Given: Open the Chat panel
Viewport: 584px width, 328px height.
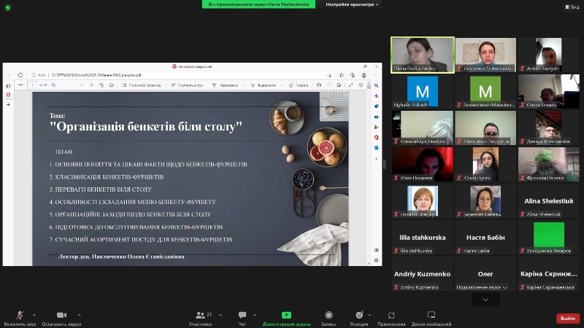Looking at the screenshot, I should tap(242, 319).
